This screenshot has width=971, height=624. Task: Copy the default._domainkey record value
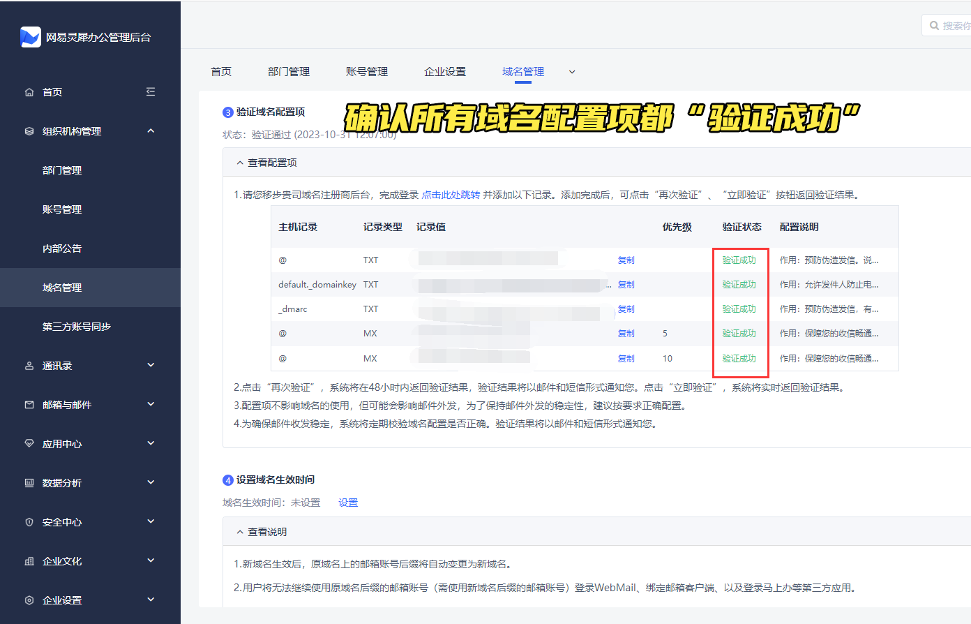pyautogui.click(x=626, y=284)
